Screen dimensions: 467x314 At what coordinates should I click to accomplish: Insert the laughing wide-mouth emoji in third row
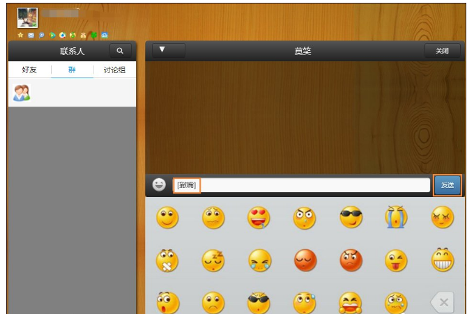(350, 303)
